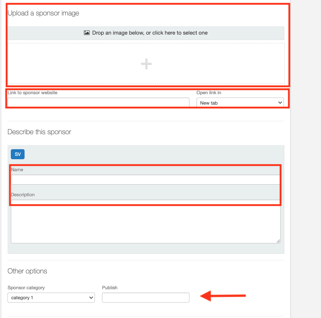Select the Publish input field

point(145,298)
